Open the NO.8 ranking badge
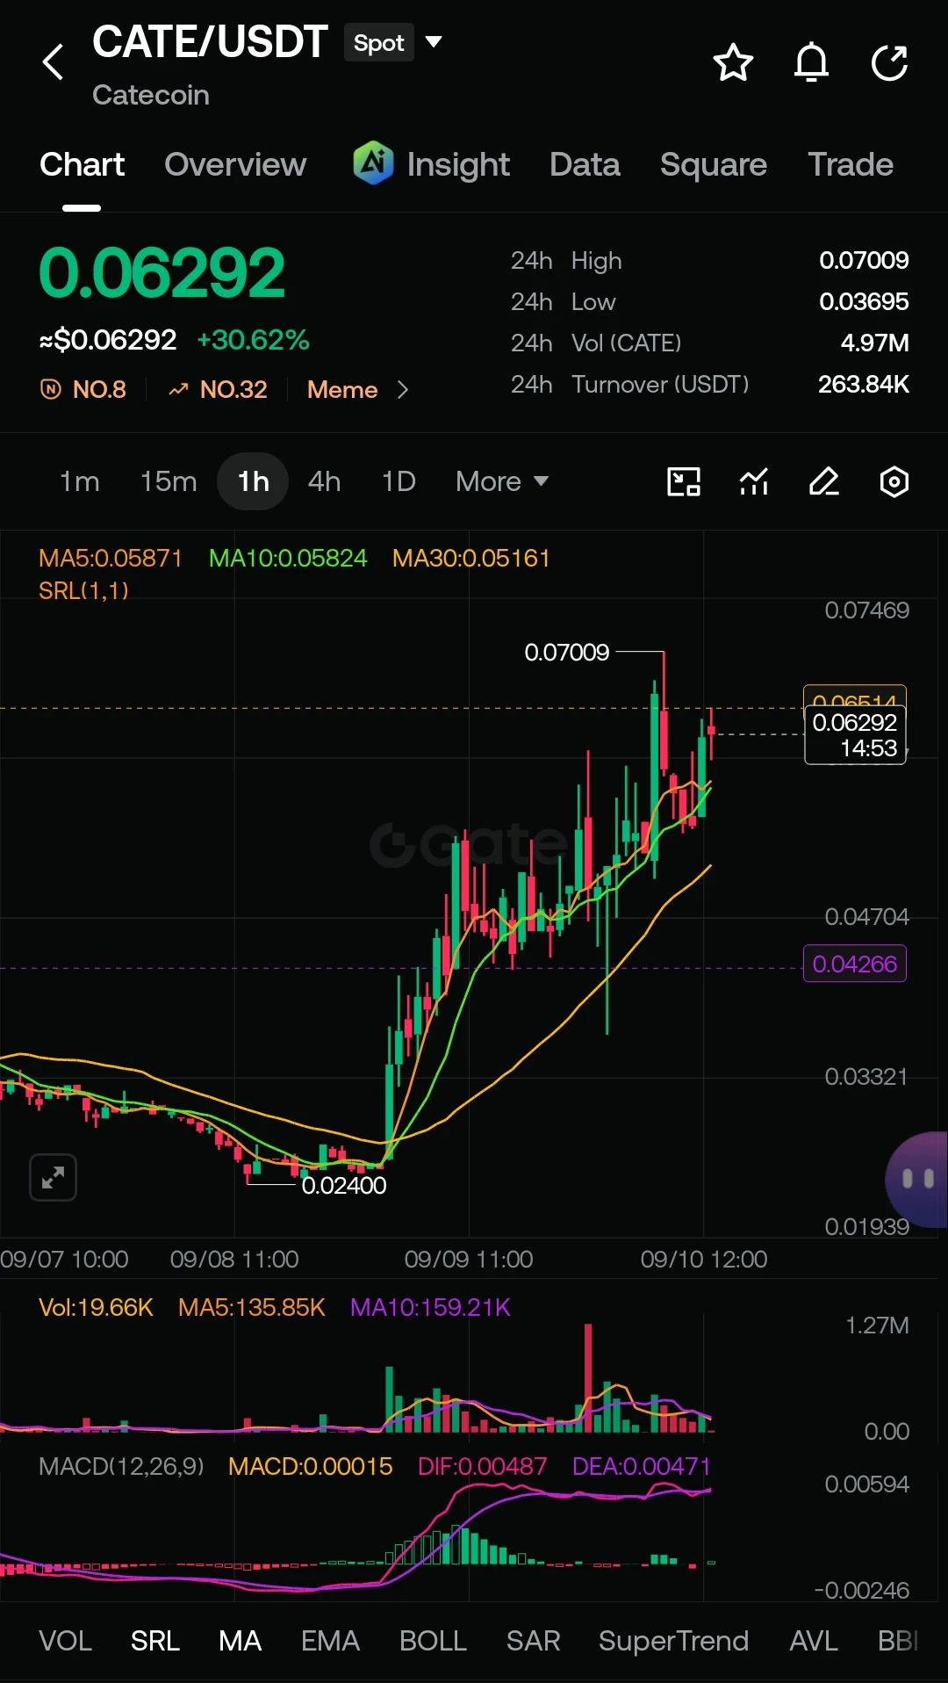The height and width of the screenshot is (1683, 948). point(84,389)
